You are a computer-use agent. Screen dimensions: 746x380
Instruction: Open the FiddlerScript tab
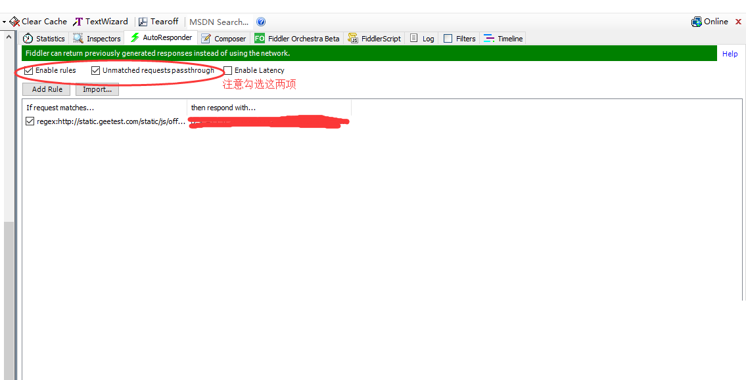375,39
